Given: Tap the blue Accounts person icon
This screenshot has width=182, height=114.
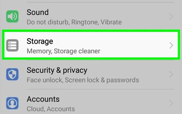Looking at the screenshot, I should tap(12, 103).
